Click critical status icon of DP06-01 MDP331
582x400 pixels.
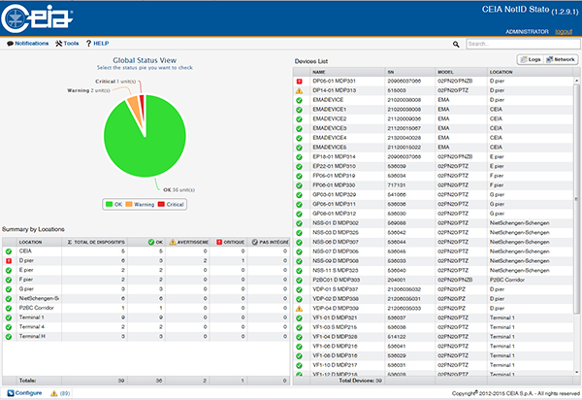299,82
